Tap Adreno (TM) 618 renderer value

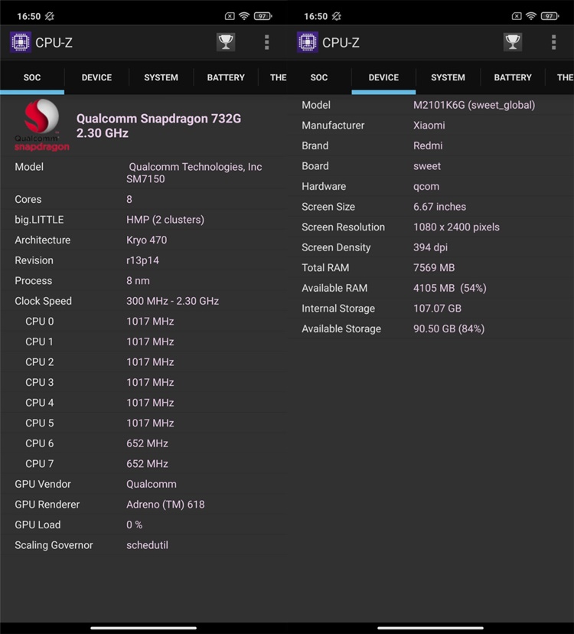tap(165, 504)
